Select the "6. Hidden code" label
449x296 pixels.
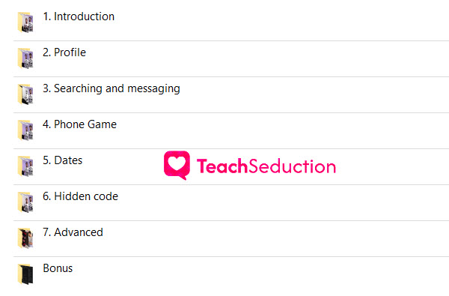point(80,196)
